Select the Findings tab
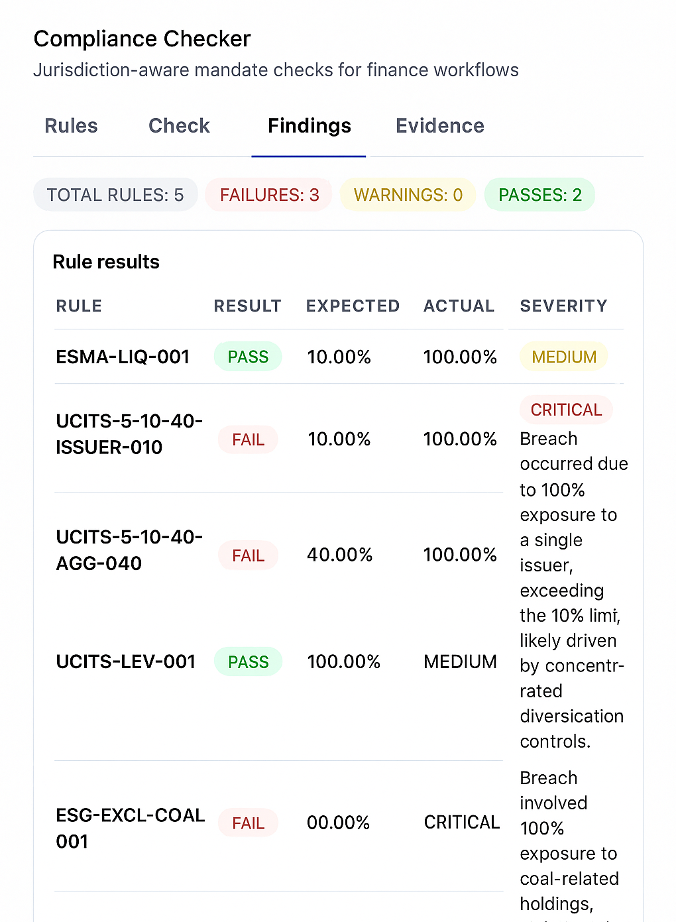Image resolution: width=676 pixels, height=922 pixels. coord(309,126)
